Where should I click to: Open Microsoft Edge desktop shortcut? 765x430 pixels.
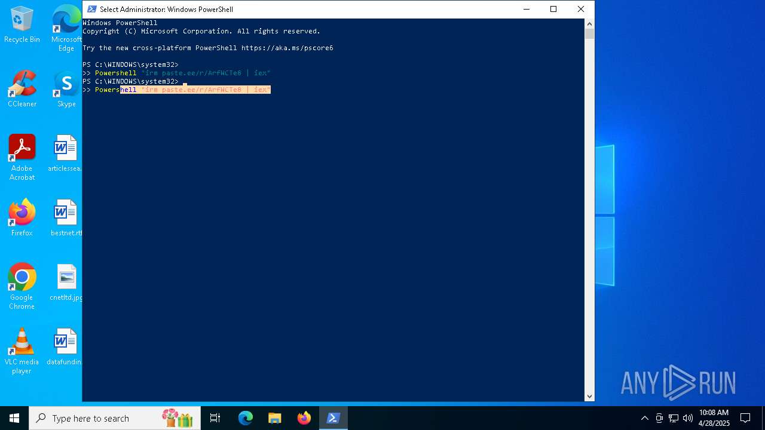coord(66,28)
